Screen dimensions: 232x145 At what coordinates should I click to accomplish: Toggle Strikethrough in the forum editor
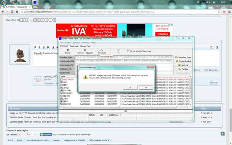click(48, 47)
